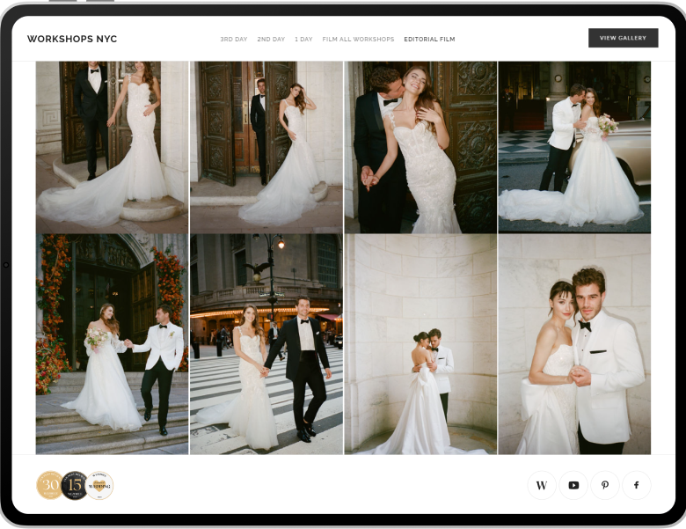This screenshot has height=529, width=686.
Task: Open the YouTube social icon
Action: click(x=573, y=485)
